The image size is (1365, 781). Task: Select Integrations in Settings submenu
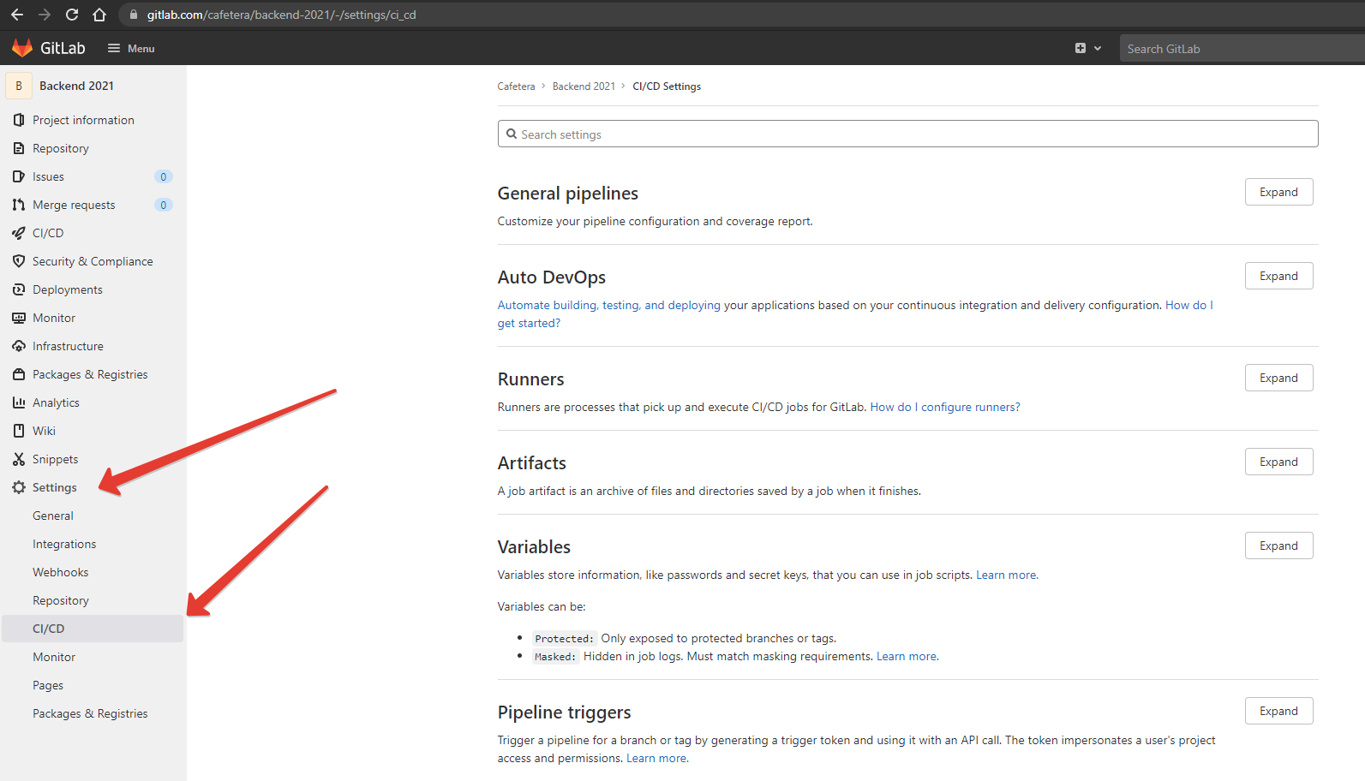tap(64, 544)
